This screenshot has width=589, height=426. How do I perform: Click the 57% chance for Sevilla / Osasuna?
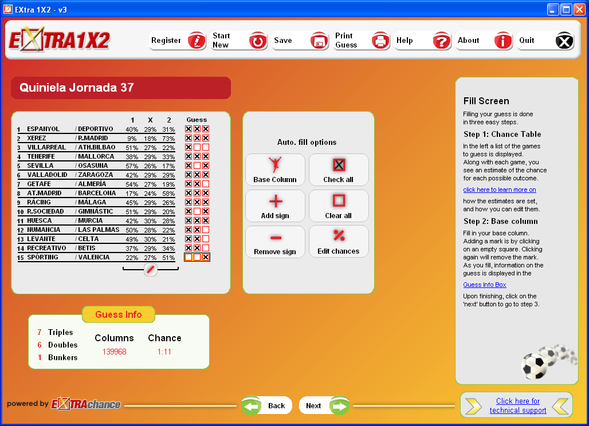coord(132,166)
